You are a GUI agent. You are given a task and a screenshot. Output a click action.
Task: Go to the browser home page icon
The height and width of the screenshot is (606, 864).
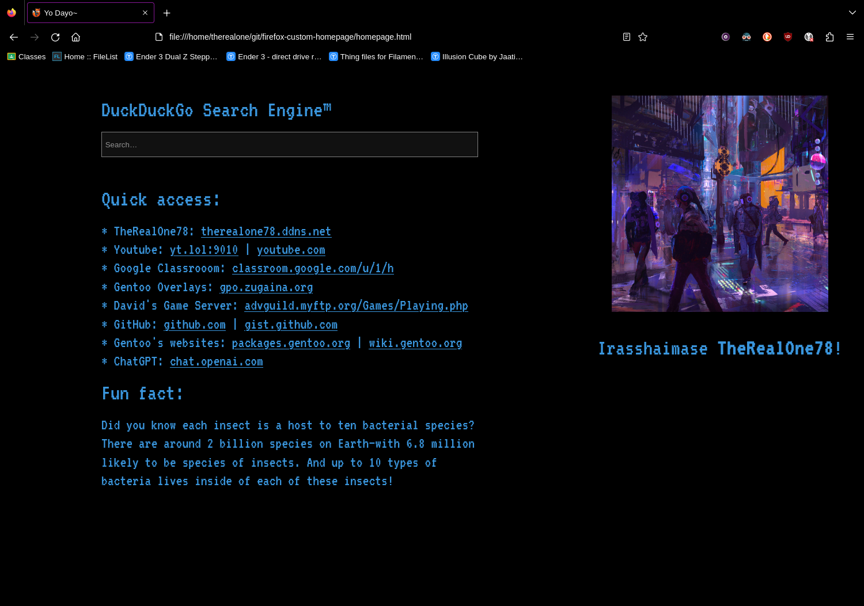pos(75,37)
